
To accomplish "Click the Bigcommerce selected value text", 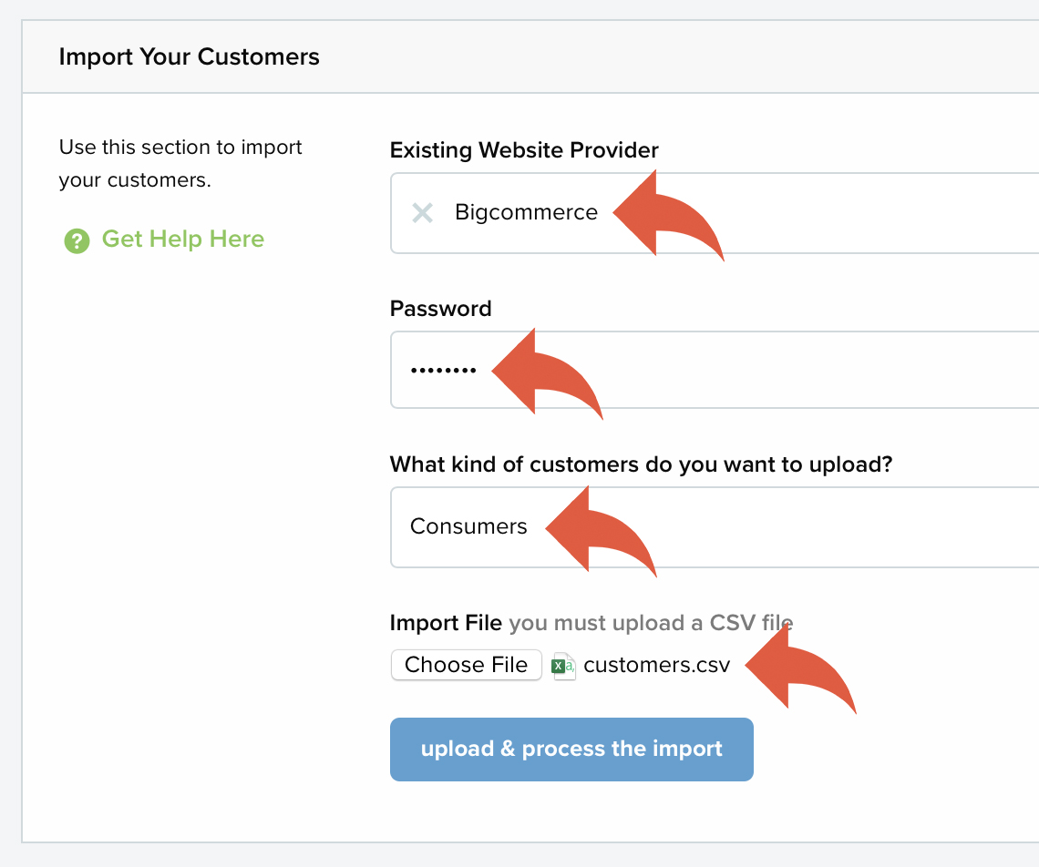I will 526,212.
